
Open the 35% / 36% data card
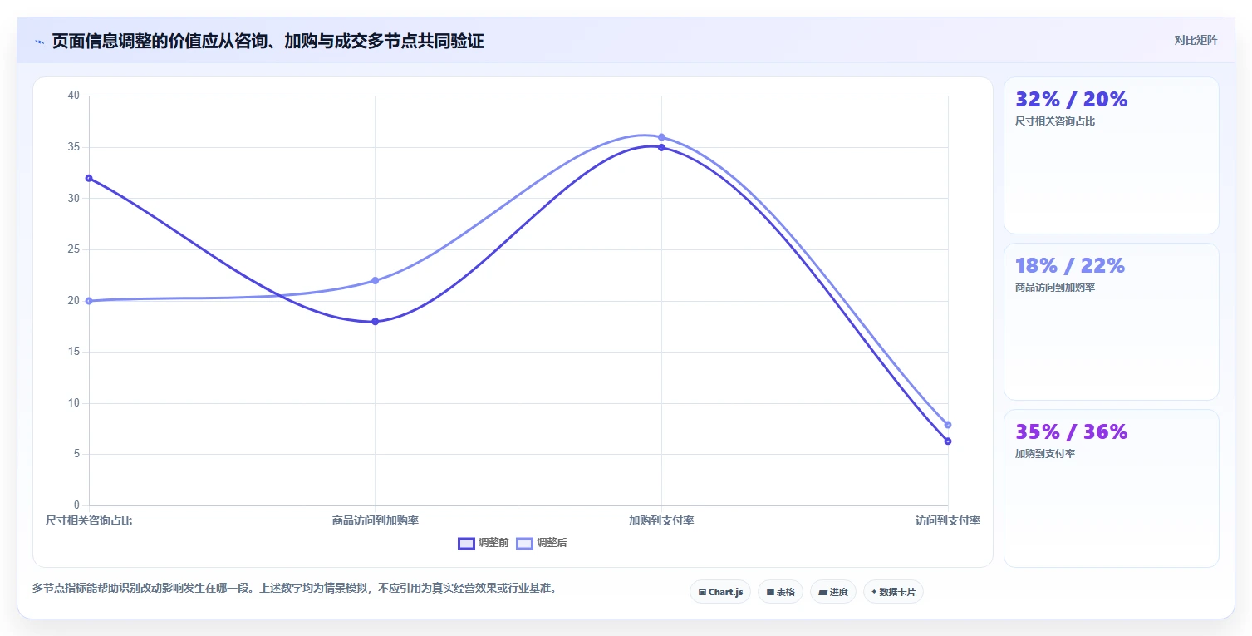1112,488
